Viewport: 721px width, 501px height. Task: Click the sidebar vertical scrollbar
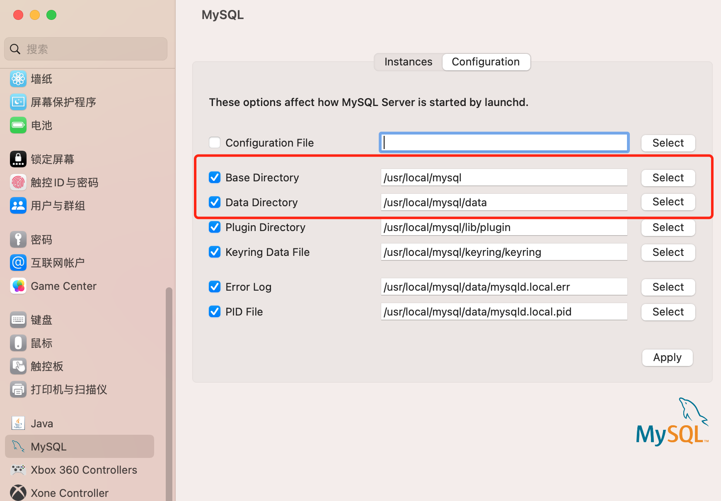(x=169, y=393)
